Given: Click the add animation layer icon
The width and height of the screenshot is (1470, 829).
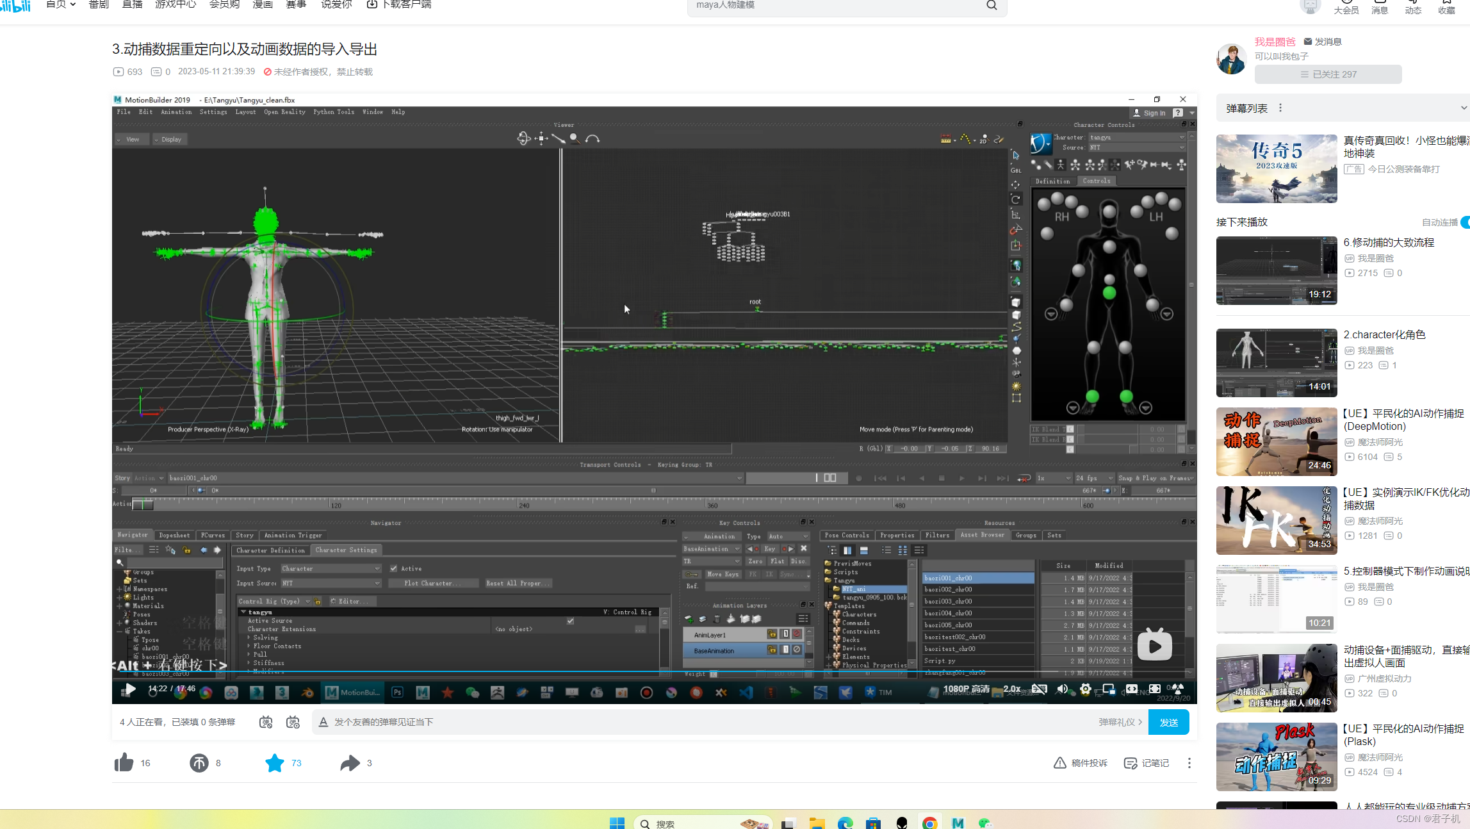Looking at the screenshot, I should point(689,619).
